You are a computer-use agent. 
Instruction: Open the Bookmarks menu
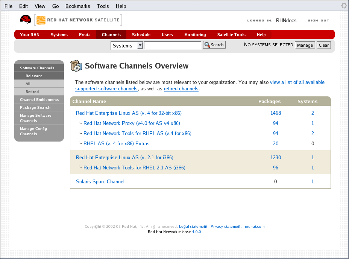(x=77, y=6)
